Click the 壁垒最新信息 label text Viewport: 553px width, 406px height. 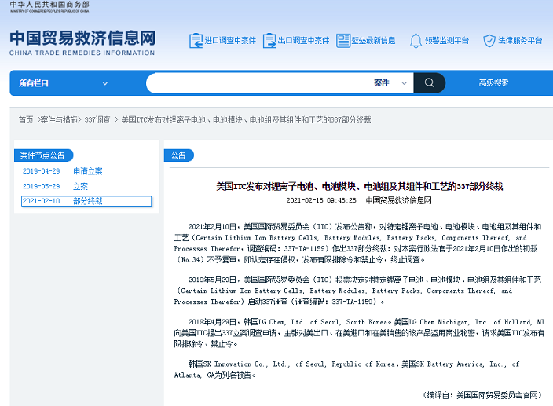373,41
